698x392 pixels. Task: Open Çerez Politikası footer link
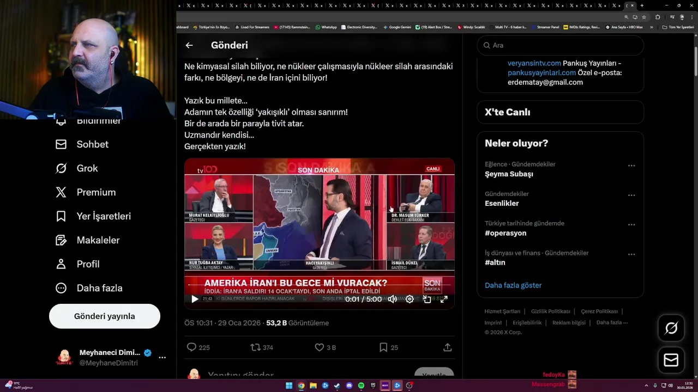(x=599, y=311)
